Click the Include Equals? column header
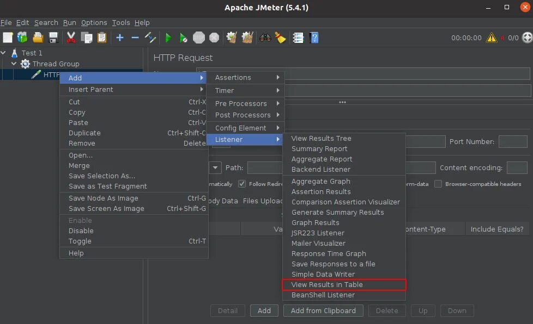 (497, 229)
